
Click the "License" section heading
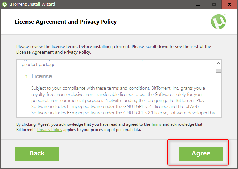coord(41,76)
